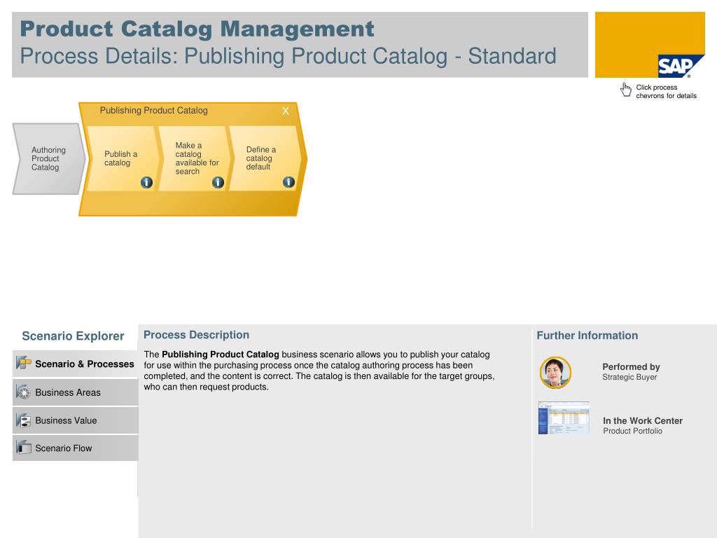Select Define a catalog default chevron
The height and width of the screenshot is (538, 717).
[x=265, y=158]
